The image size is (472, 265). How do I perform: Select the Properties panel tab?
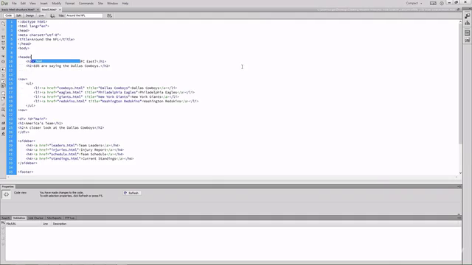coord(8,186)
